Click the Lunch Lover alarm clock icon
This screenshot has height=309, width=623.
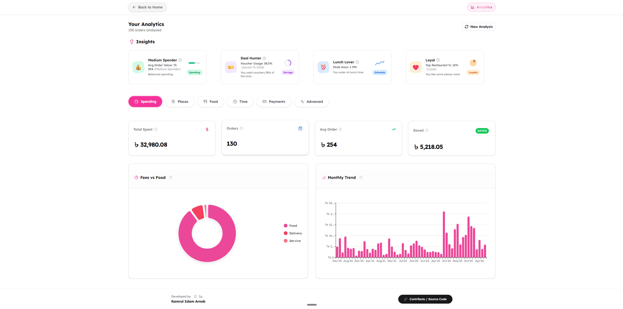pyautogui.click(x=323, y=67)
